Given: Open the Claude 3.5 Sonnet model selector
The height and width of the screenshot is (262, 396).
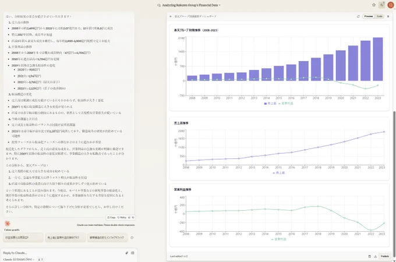Looking at the screenshot, I should point(19,260).
